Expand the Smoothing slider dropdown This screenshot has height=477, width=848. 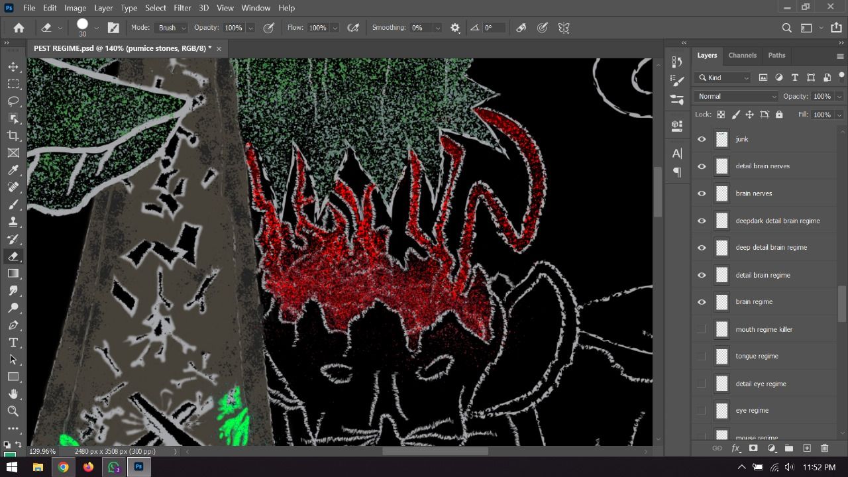(x=438, y=28)
